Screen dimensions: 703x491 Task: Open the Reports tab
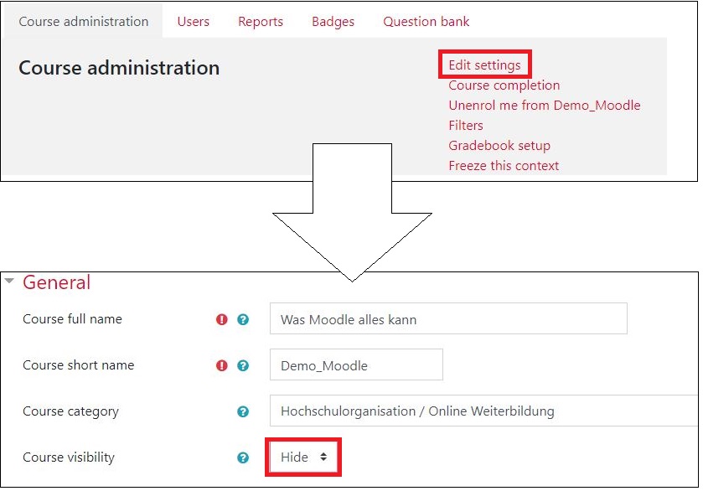coord(261,22)
